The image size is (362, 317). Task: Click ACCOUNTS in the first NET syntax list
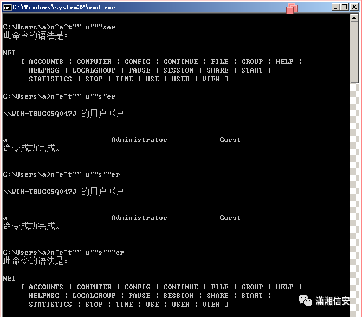tap(46, 62)
